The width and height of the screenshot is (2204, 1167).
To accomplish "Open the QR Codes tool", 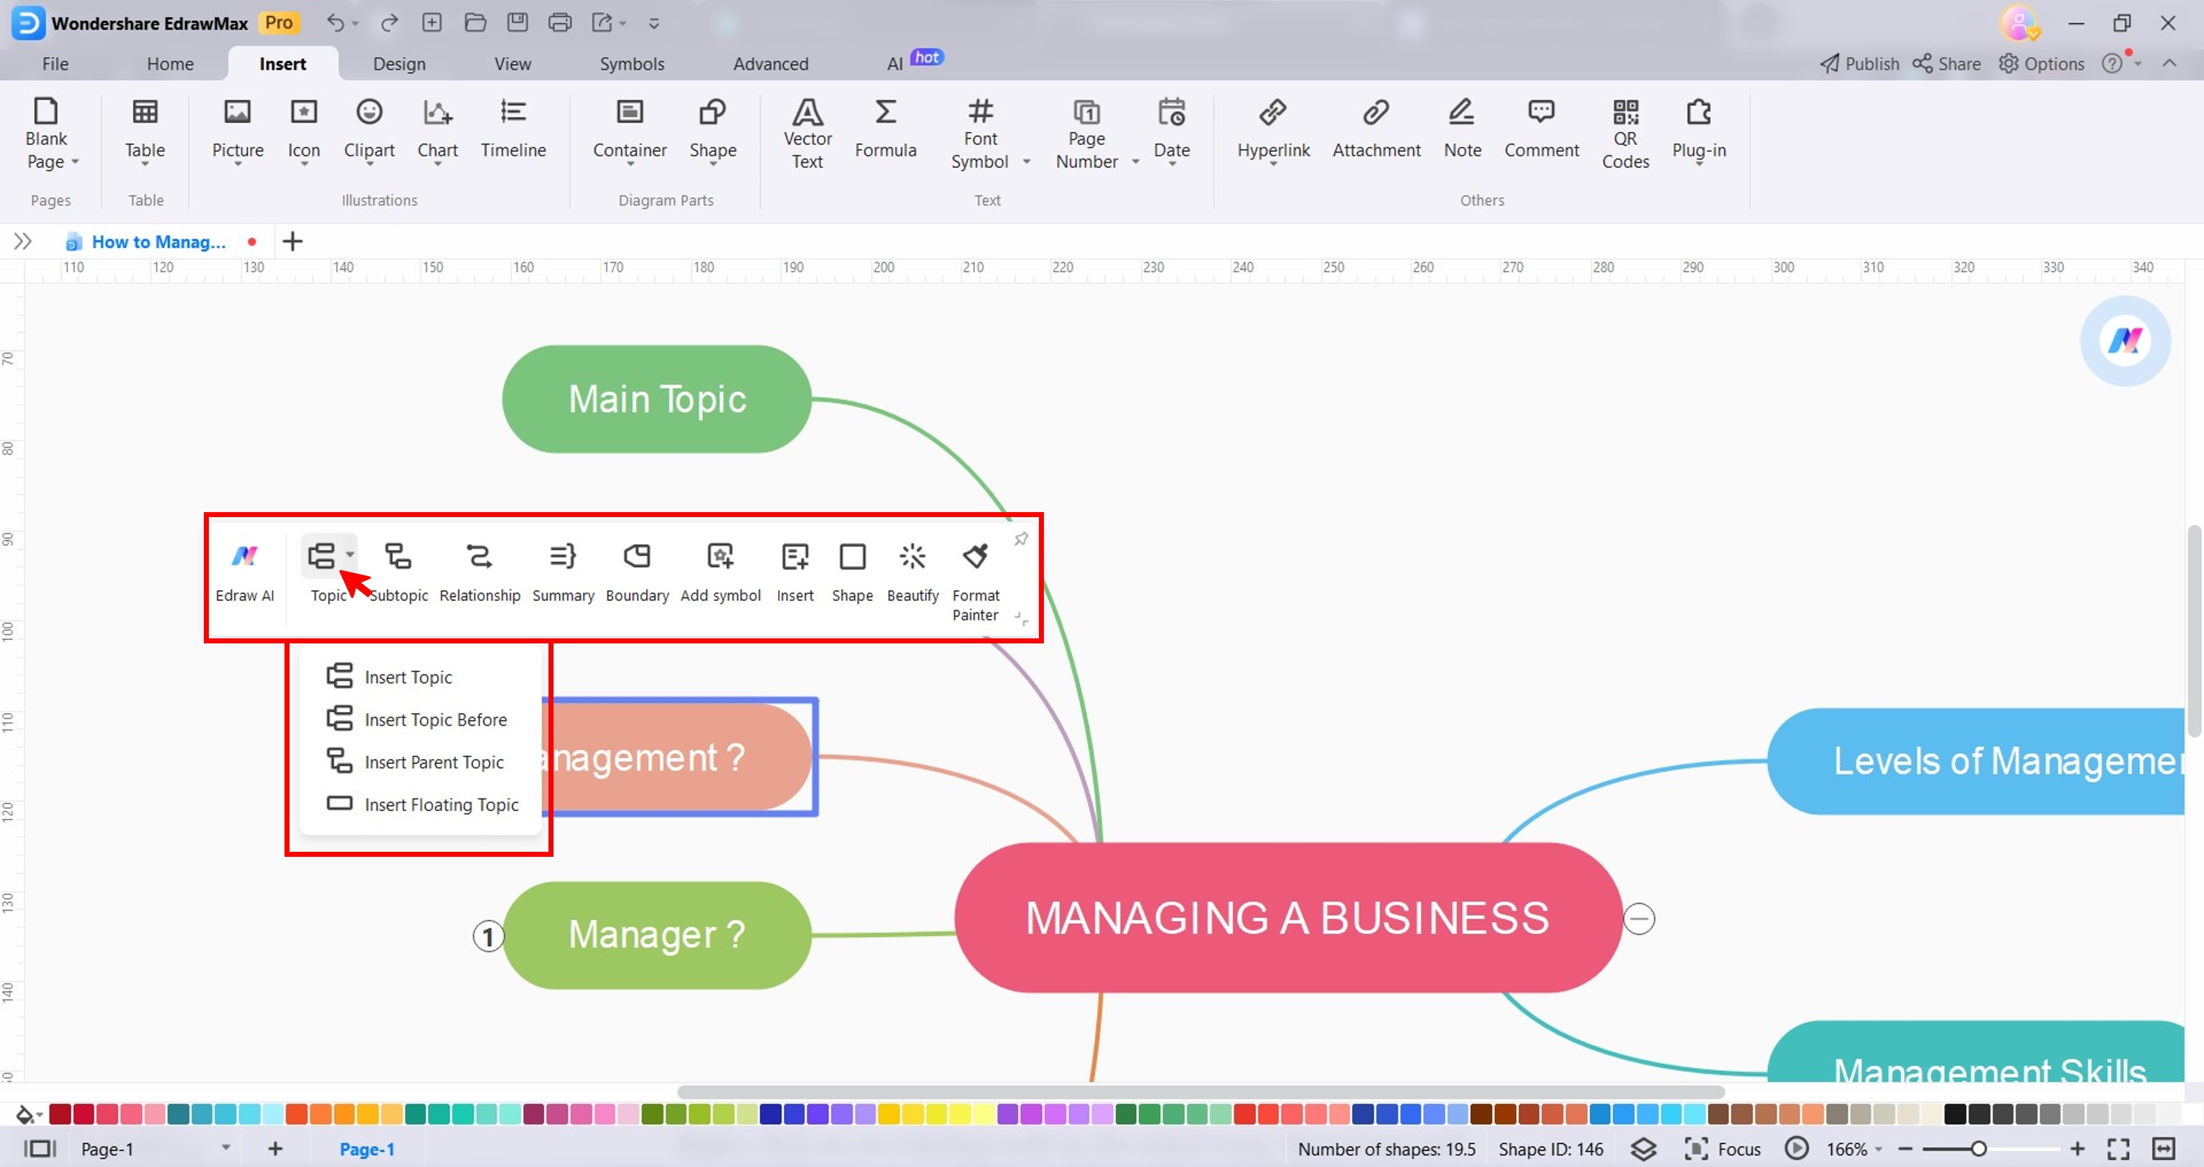I will click(1625, 134).
